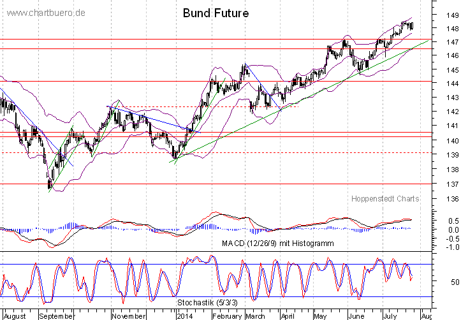Open the www.chartbuero.de website link
Image resolution: width=461 pixels, height=320 pixels.
[x=48, y=13]
